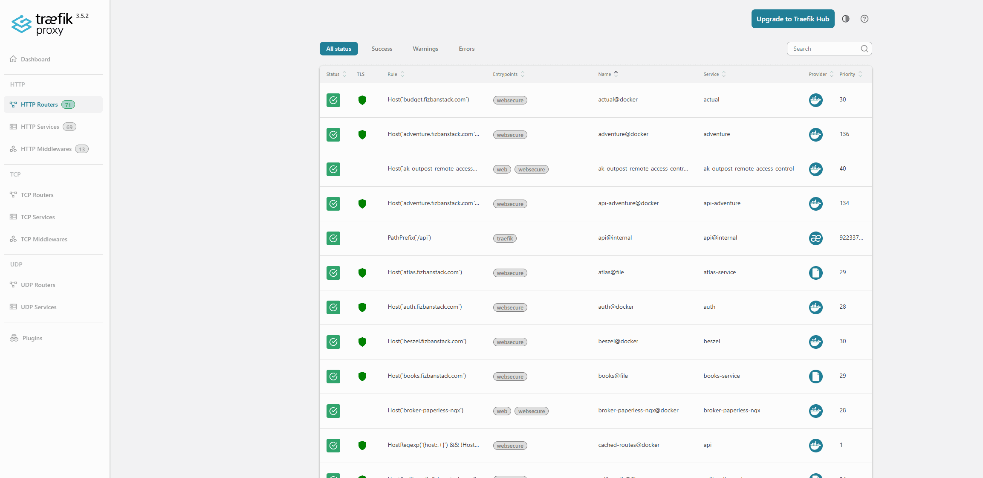Viewport: 983px width, 478px height.
Task: Click the Docker icon for ak-outpost-remote-access row
Action: coord(816,169)
